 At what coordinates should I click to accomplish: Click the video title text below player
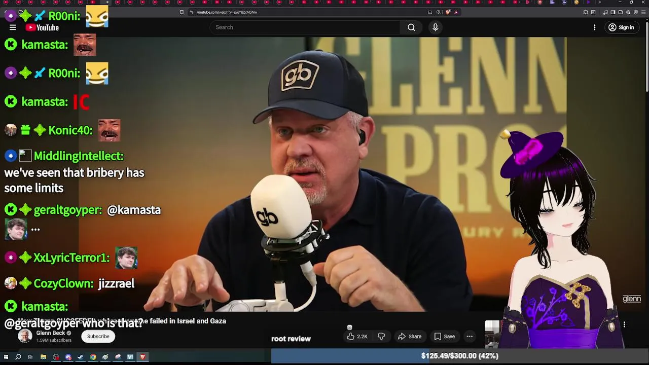[x=122, y=321]
